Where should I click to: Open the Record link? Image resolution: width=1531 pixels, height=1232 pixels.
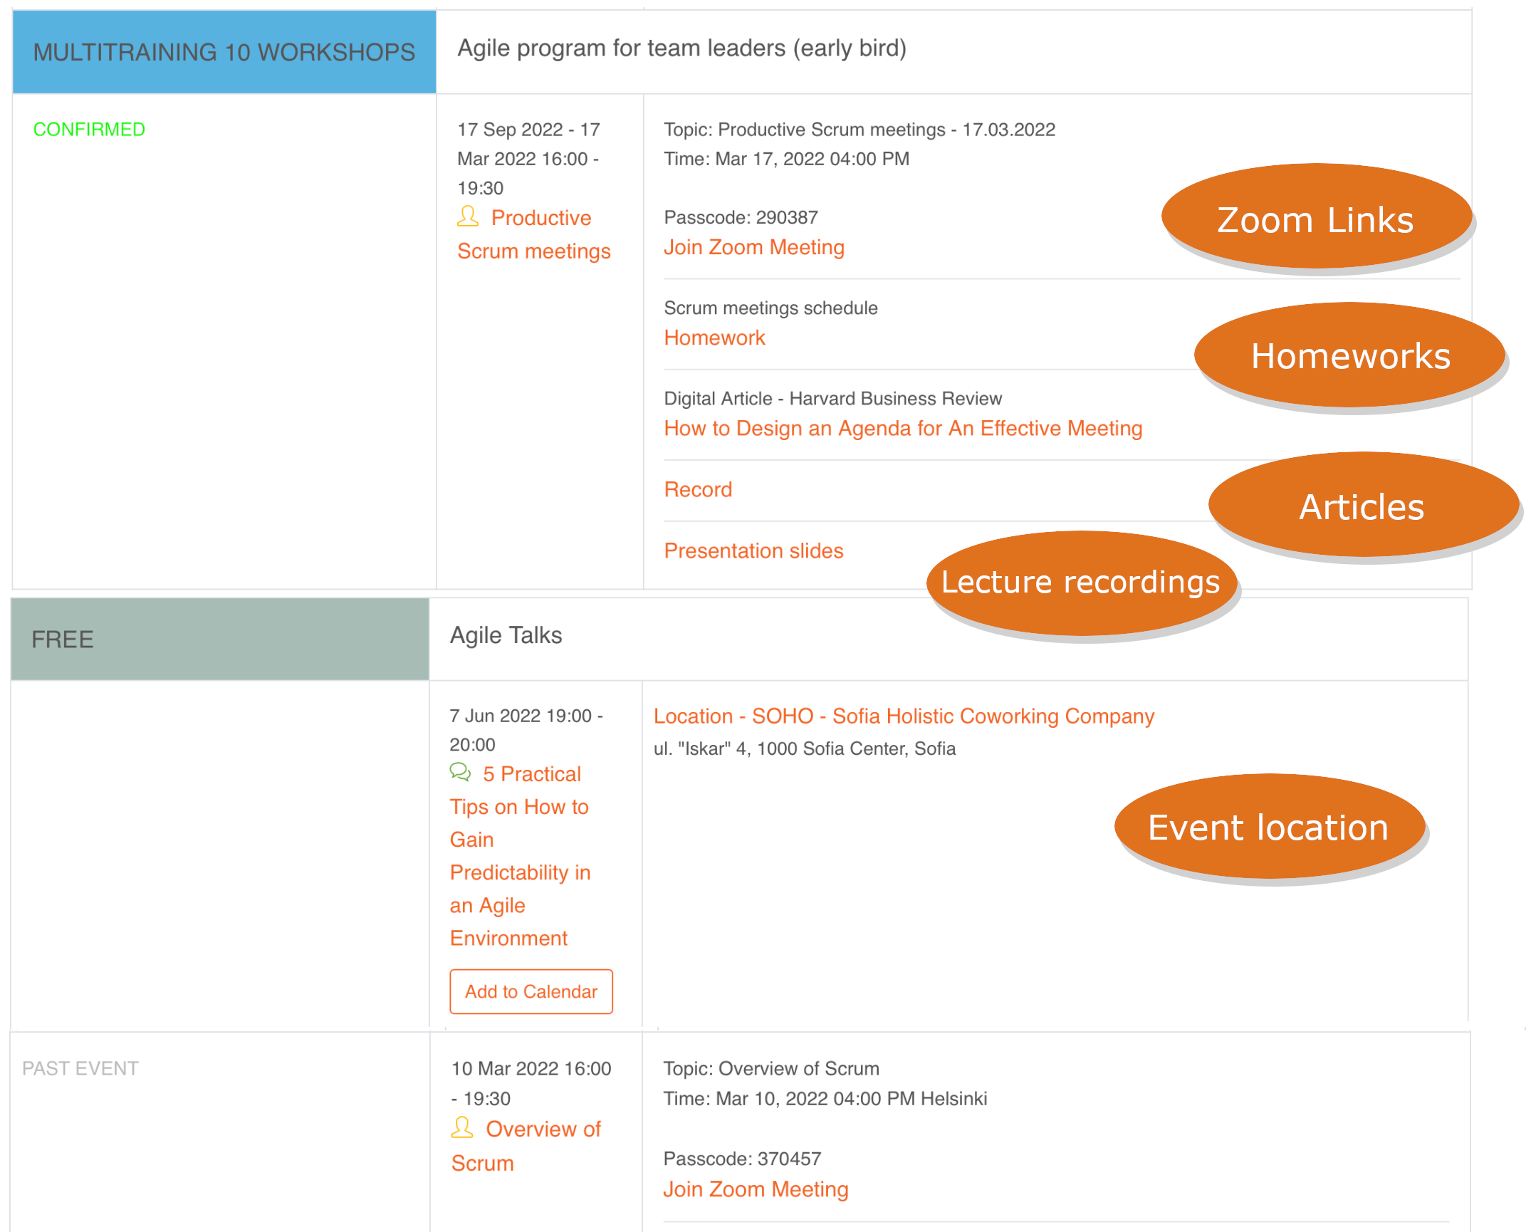point(698,489)
